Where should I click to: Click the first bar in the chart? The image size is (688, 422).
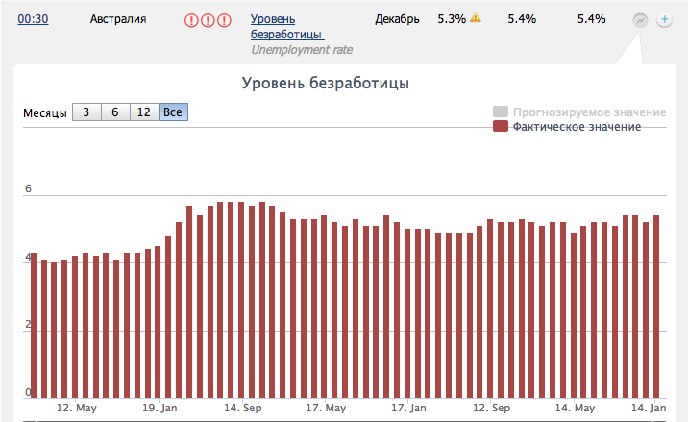pos(34,326)
